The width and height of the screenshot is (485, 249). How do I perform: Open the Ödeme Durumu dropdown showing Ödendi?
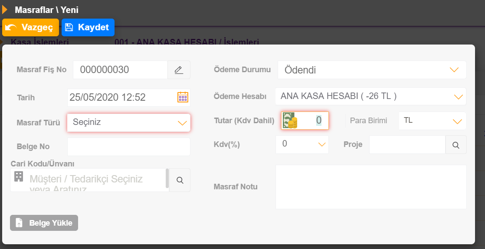pos(372,70)
